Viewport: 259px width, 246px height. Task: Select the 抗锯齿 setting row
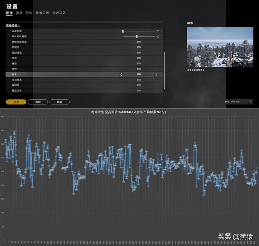pyautogui.click(x=84, y=47)
